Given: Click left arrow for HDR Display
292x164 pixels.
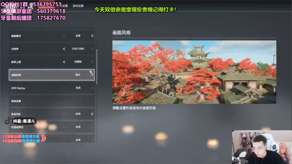Looking at the screenshot, I should (64, 88).
